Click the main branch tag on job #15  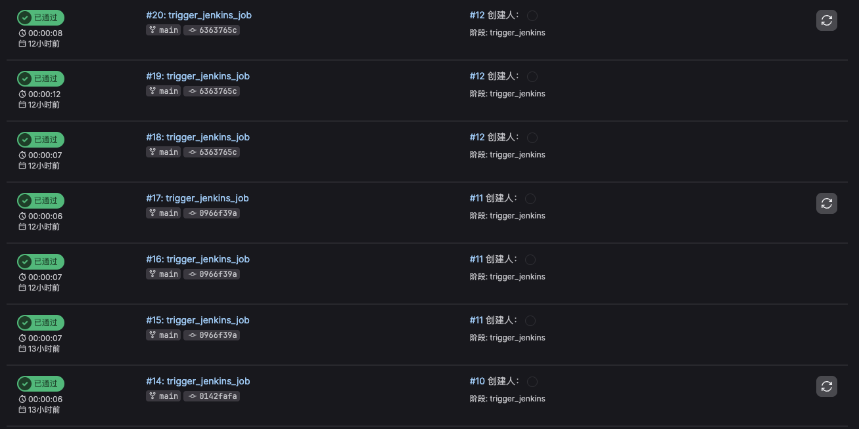coord(164,335)
